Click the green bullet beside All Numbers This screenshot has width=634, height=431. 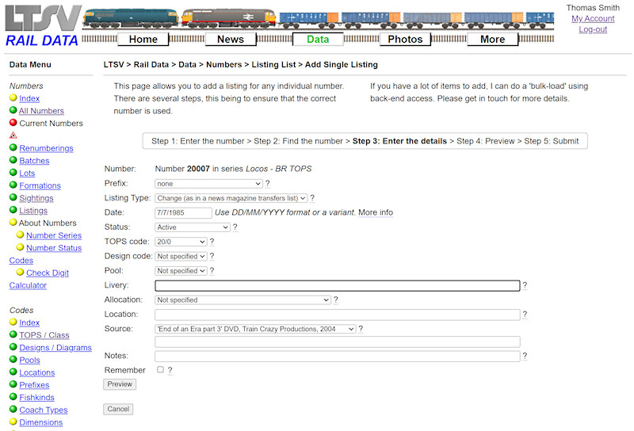[13, 110]
